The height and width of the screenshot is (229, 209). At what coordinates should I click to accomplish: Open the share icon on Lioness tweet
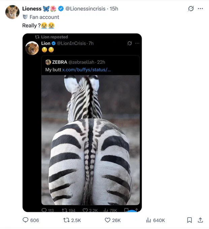[x=200, y=220]
